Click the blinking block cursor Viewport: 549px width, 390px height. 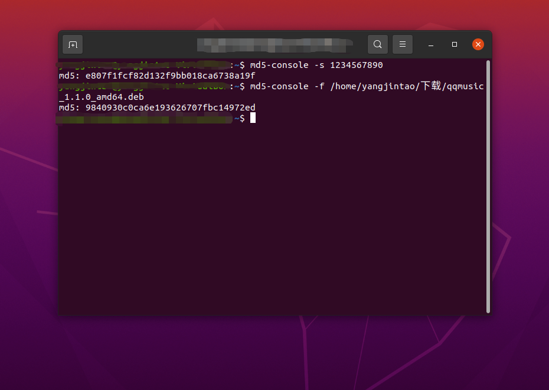(253, 118)
